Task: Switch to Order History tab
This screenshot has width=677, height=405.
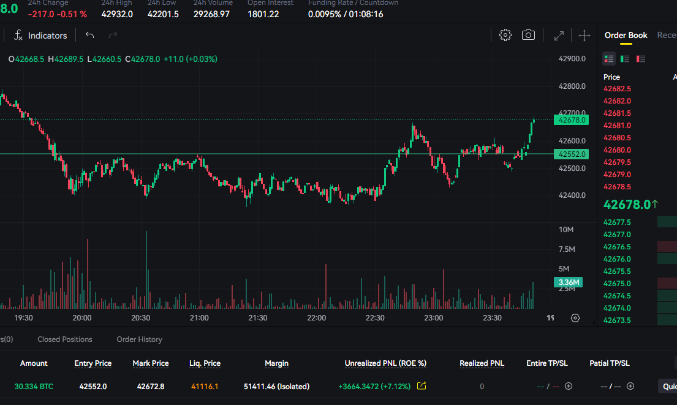Action: pyautogui.click(x=140, y=339)
